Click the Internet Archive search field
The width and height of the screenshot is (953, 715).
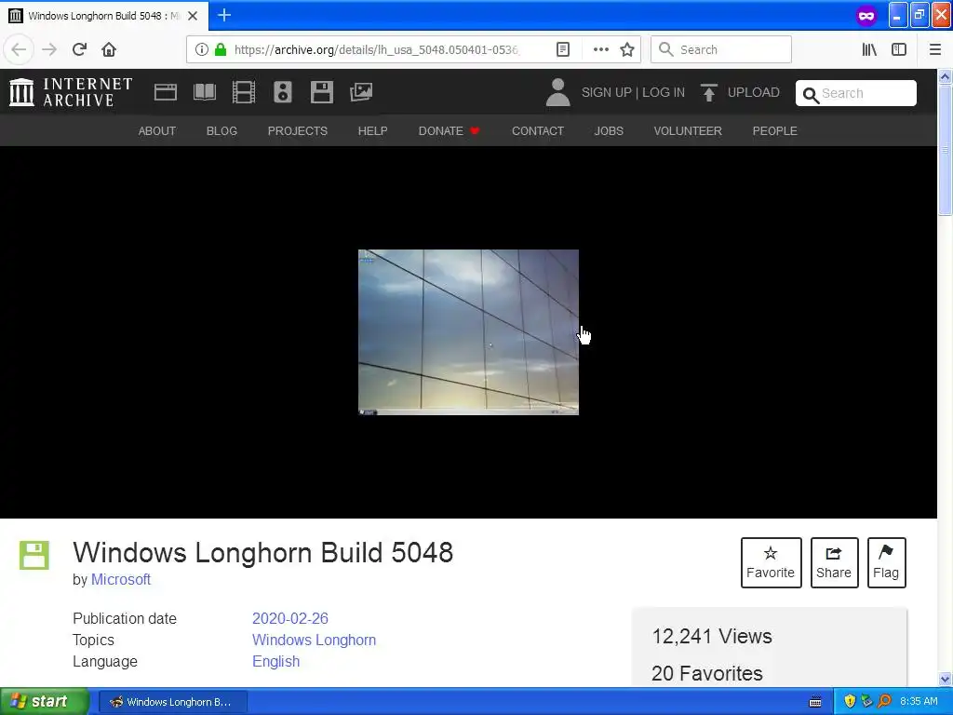(x=856, y=93)
